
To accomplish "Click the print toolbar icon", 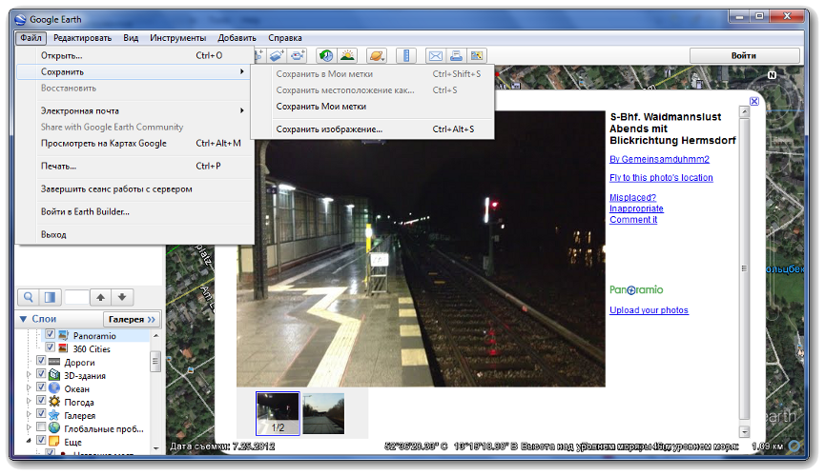I will click(456, 56).
